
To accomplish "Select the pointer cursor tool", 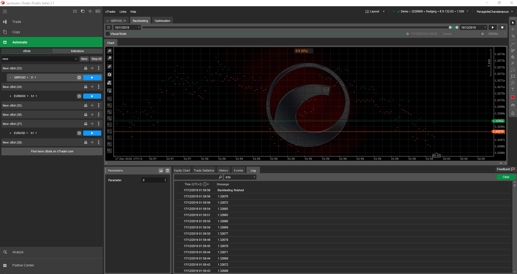I will coord(513,23).
